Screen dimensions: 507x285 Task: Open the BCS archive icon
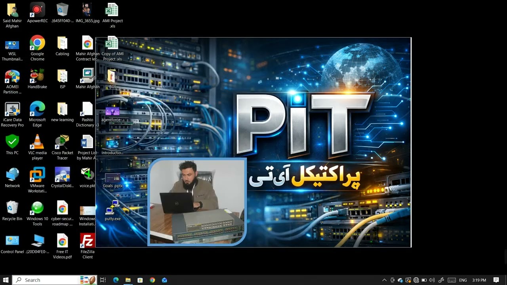pyautogui.click(x=112, y=79)
